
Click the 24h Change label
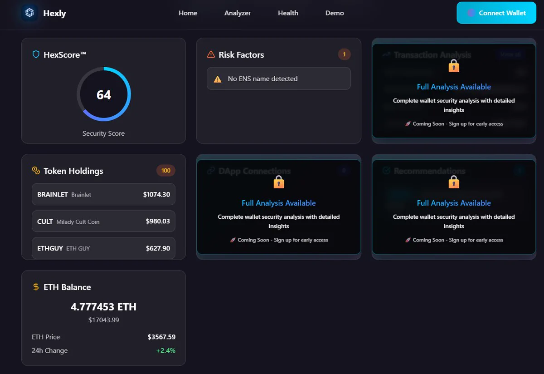[49, 350]
